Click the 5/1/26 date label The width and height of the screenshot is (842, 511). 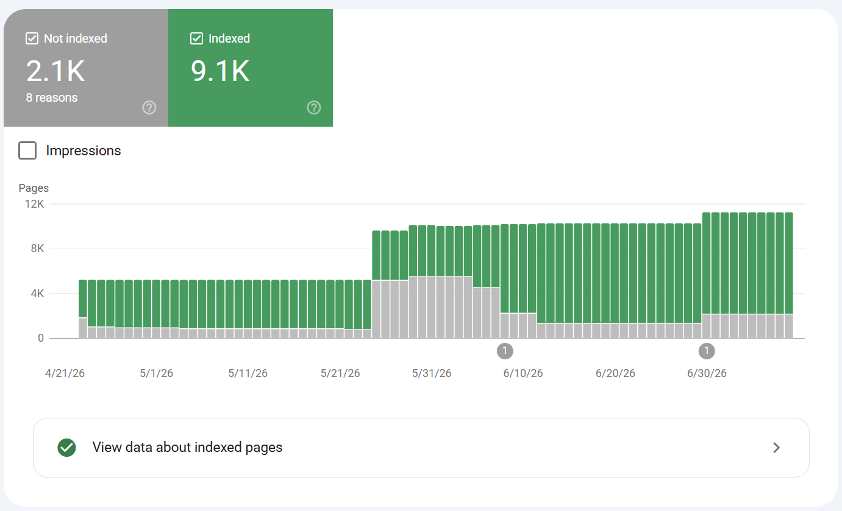(x=157, y=373)
